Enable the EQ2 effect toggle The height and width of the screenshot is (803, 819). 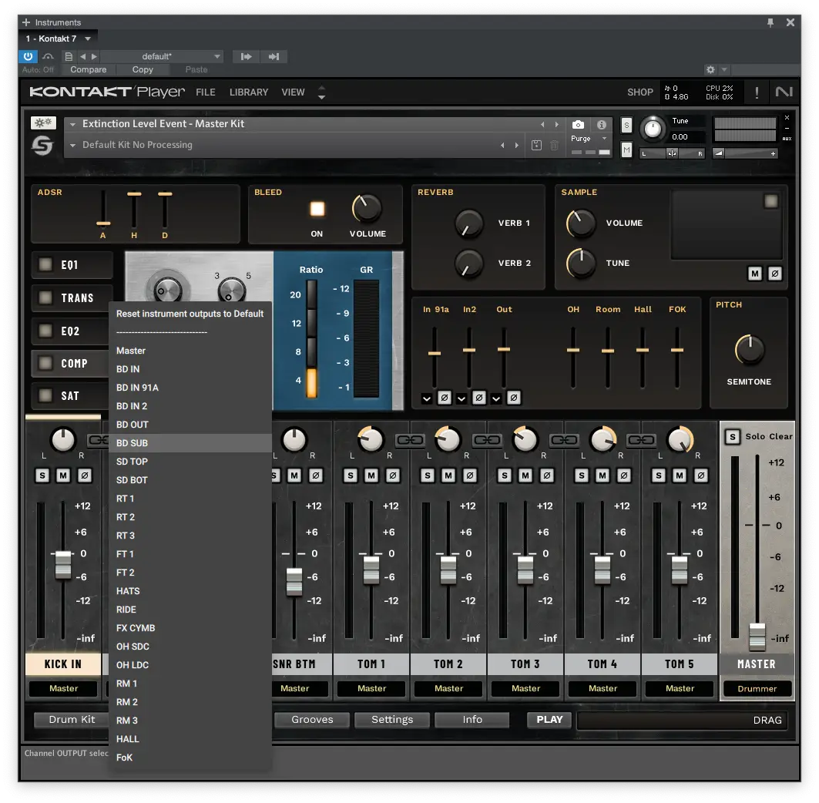pyautogui.click(x=46, y=331)
